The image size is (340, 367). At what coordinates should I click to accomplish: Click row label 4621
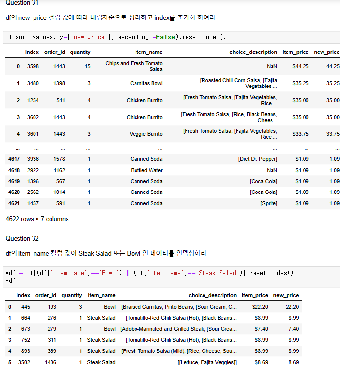tap(14, 203)
